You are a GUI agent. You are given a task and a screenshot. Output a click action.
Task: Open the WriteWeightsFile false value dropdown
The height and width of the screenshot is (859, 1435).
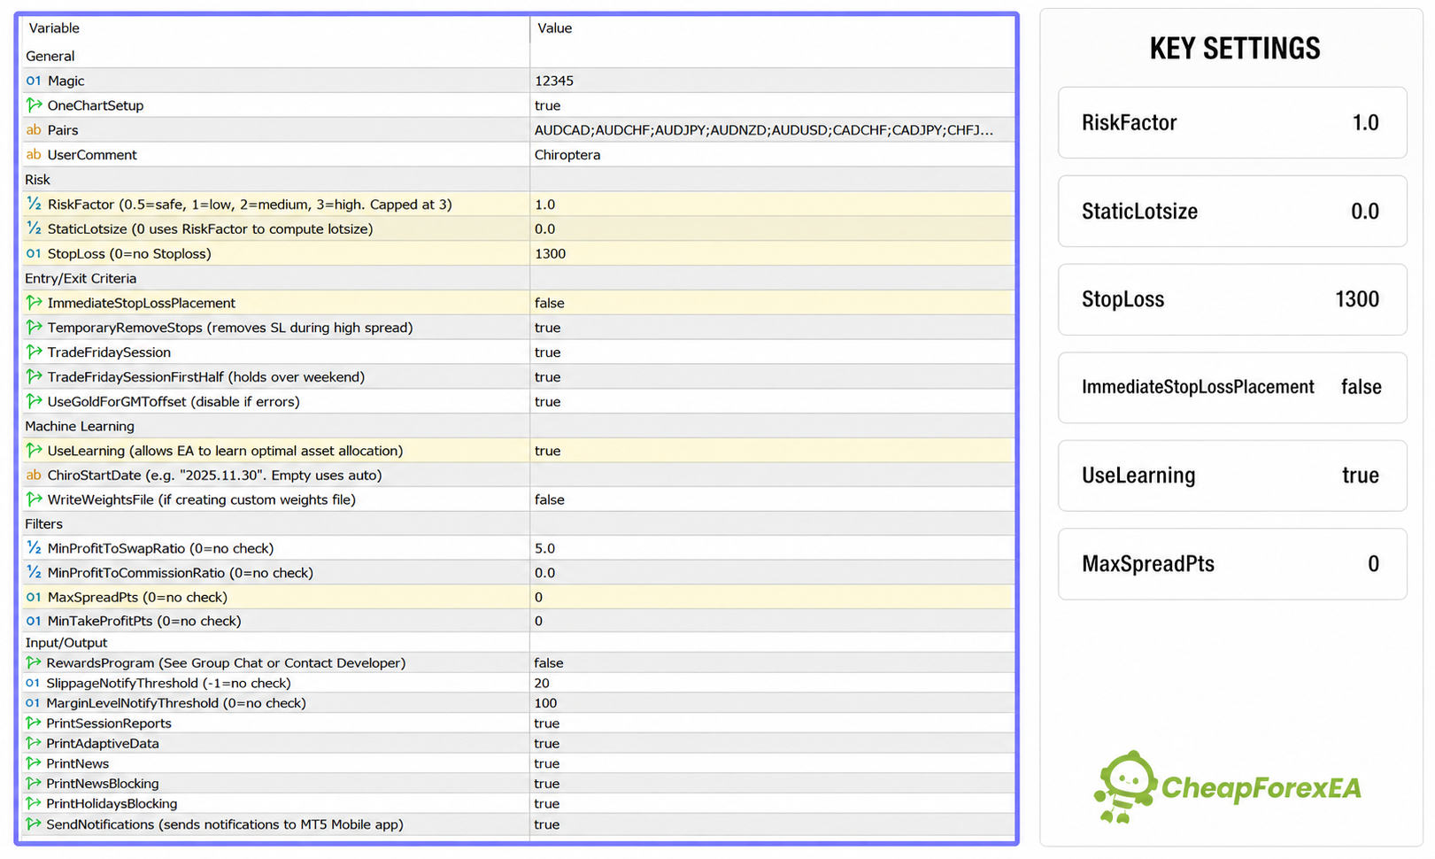[x=772, y=499]
